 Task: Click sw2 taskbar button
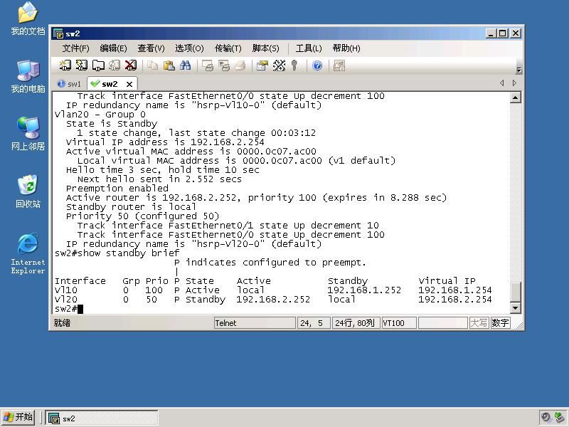102,418
